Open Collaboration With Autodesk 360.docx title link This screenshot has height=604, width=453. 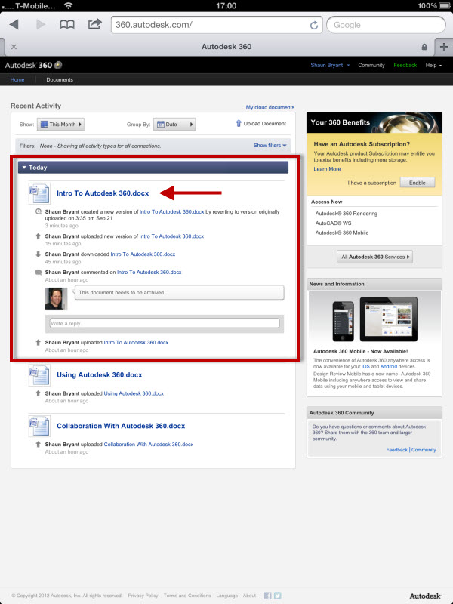(121, 426)
